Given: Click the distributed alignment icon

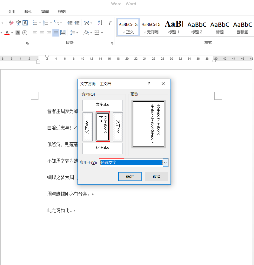Looking at the screenshot, I should (63, 33).
